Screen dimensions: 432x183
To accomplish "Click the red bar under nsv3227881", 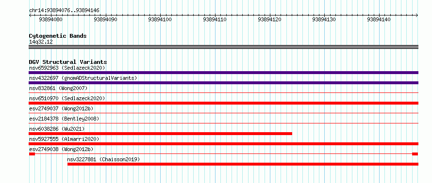I will click(x=243, y=164).
